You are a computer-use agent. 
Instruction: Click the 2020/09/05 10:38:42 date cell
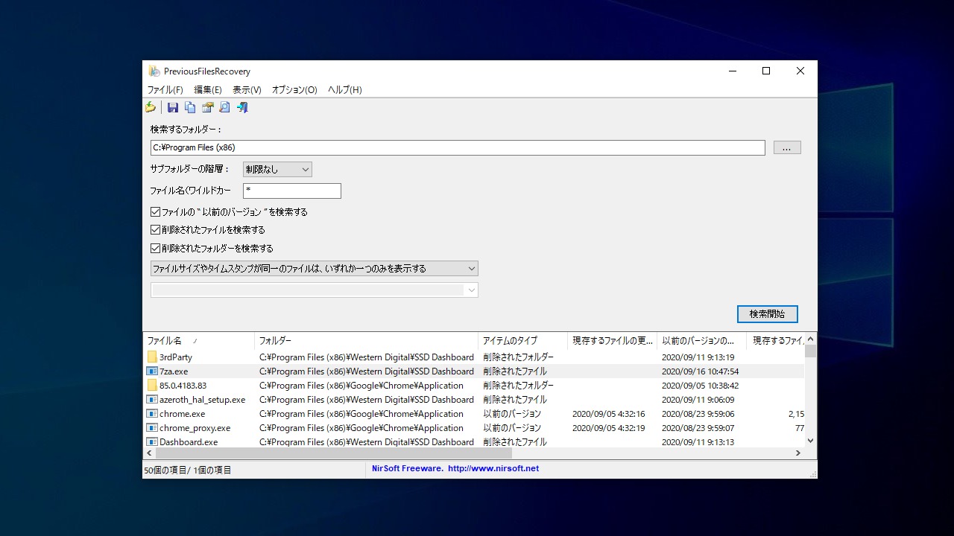coord(700,386)
